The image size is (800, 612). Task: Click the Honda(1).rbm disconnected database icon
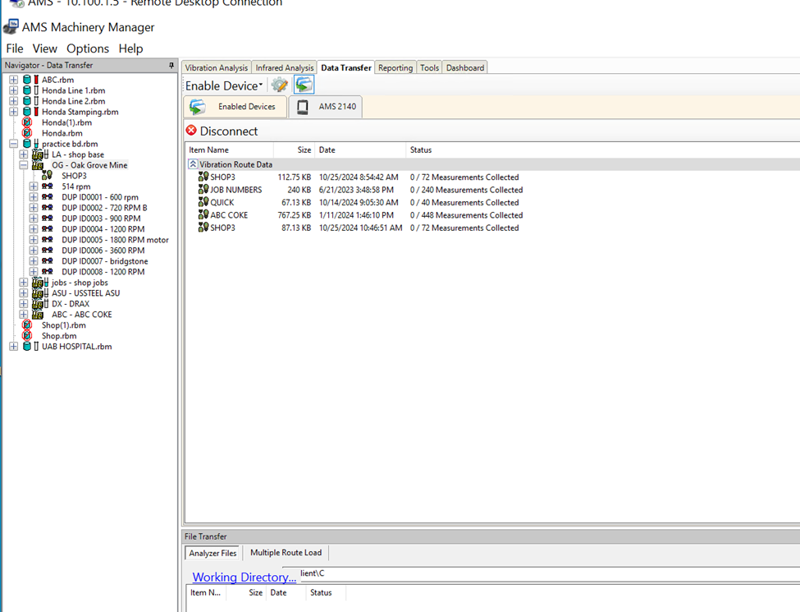coord(27,122)
